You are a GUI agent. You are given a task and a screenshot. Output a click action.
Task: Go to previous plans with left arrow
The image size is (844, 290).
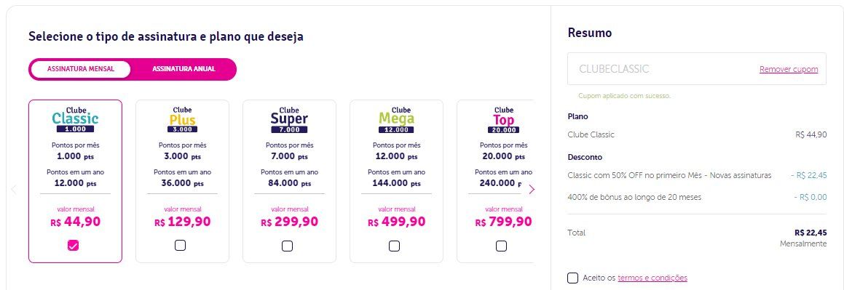14,189
